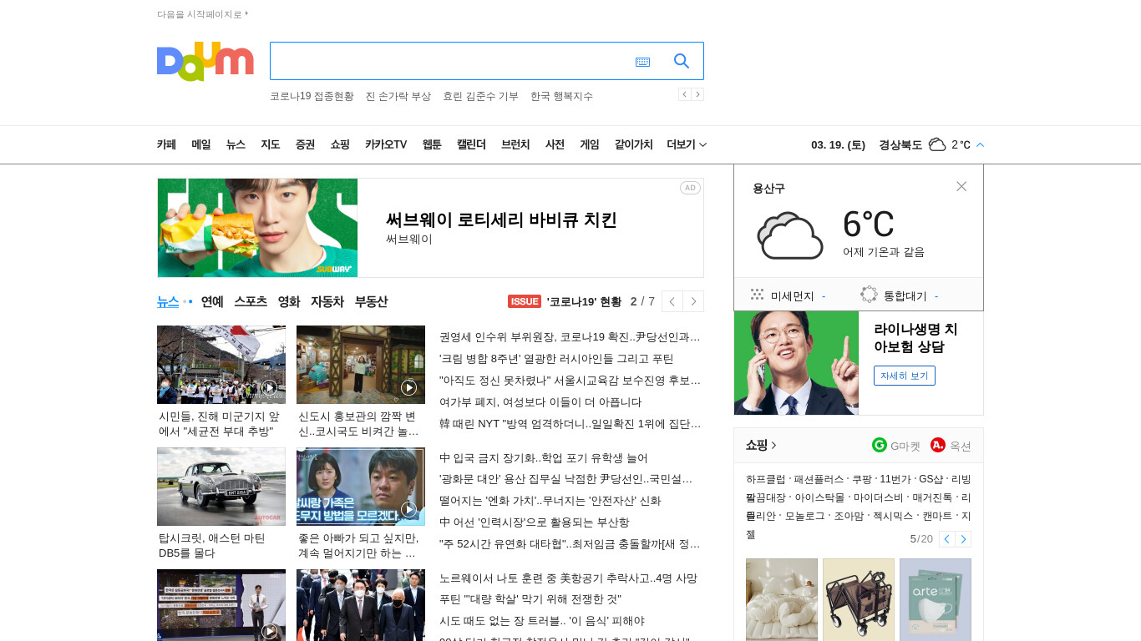The height and width of the screenshot is (641, 1141).
Task: Click the 자세히 보기 button in insurance ad
Action: [x=905, y=376]
